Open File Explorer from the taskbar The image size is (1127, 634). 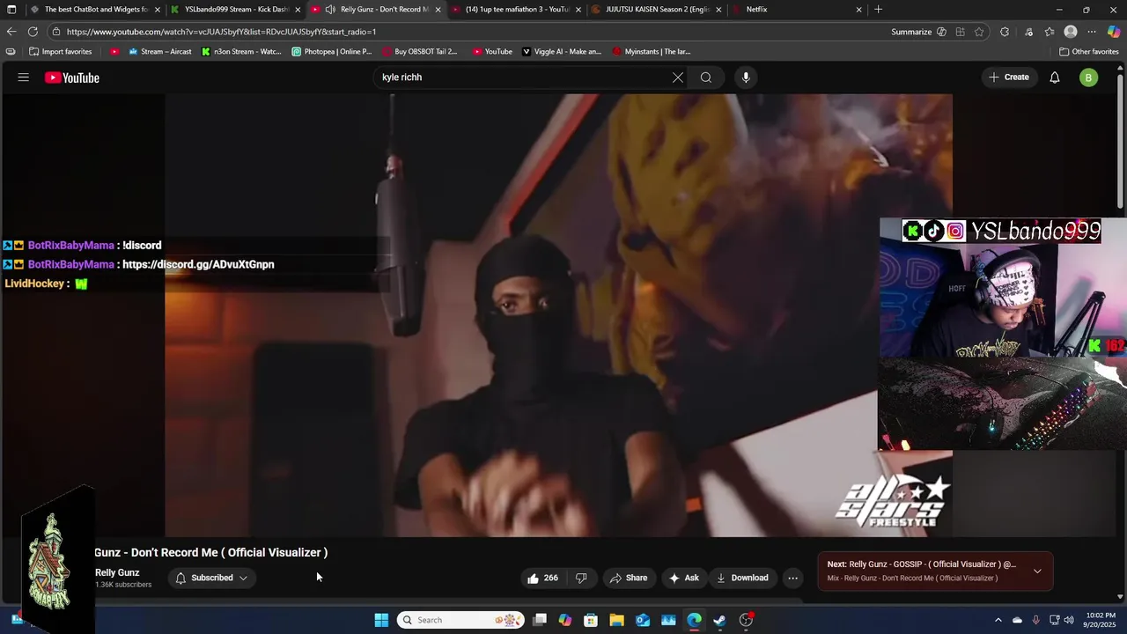(616, 620)
